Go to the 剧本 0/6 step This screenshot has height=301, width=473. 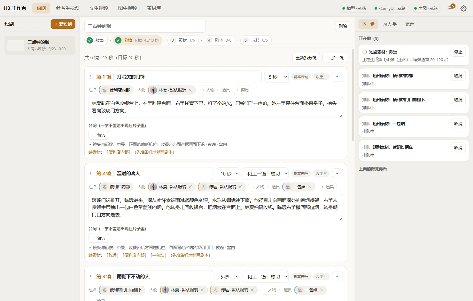pos(220,40)
